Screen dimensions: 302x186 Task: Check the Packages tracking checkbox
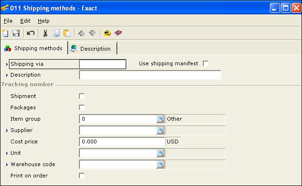(x=82, y=107)
